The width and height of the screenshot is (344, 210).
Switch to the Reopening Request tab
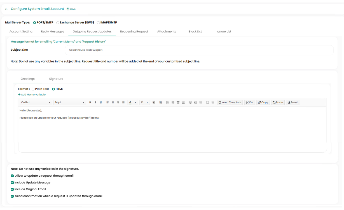click(x=134, y=31)
